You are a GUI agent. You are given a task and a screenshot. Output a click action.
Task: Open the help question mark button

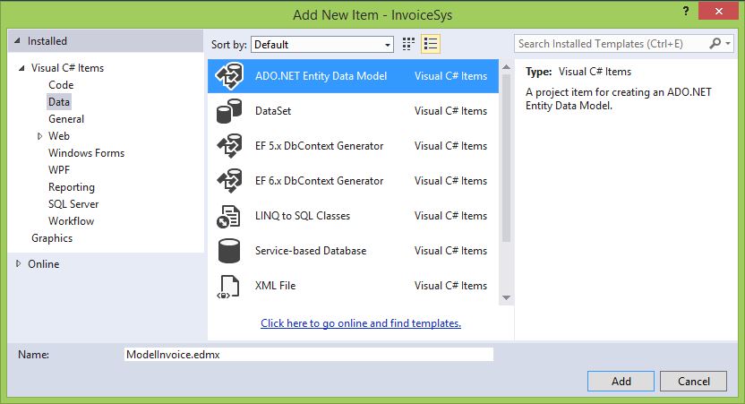coord(686,11)
